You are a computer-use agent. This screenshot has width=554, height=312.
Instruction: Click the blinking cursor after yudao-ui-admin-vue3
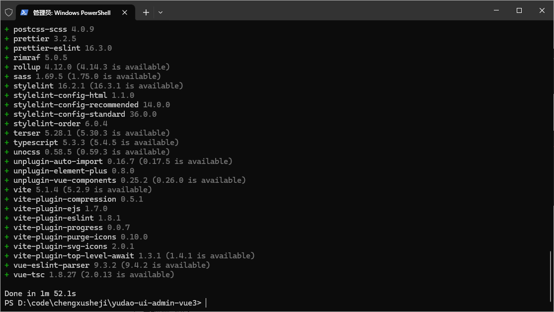(205, 303)
